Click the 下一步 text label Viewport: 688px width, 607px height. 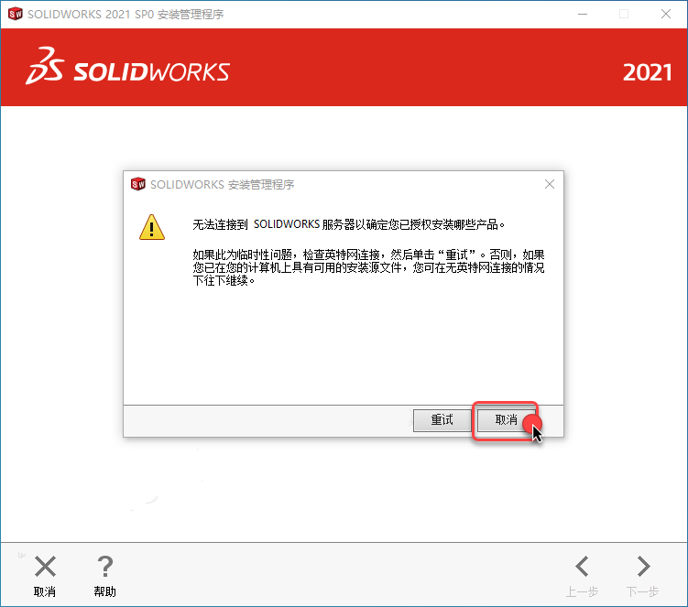tap(642, 591)
